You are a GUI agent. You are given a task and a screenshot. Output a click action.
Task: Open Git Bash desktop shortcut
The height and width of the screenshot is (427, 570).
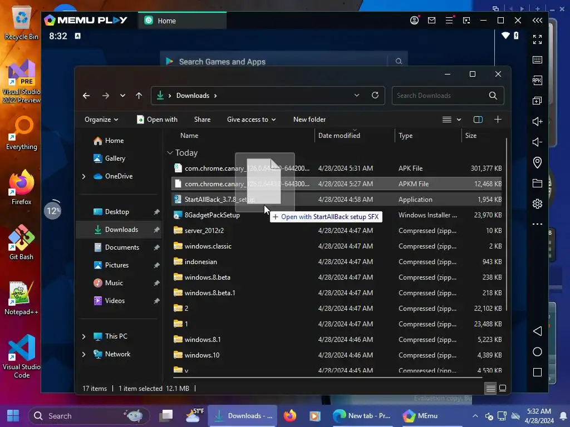click(x=22, y=243)
